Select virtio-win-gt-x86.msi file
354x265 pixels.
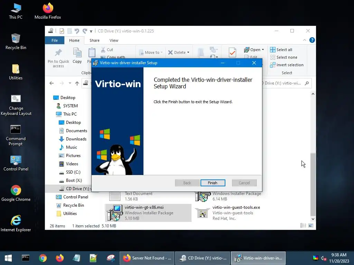click(148, 213)
